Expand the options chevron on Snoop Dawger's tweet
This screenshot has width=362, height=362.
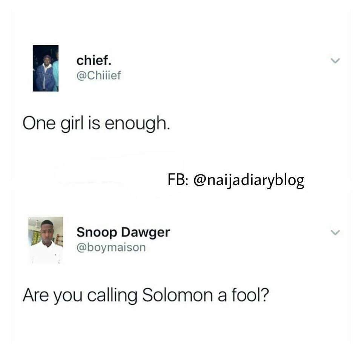(335, 232)
